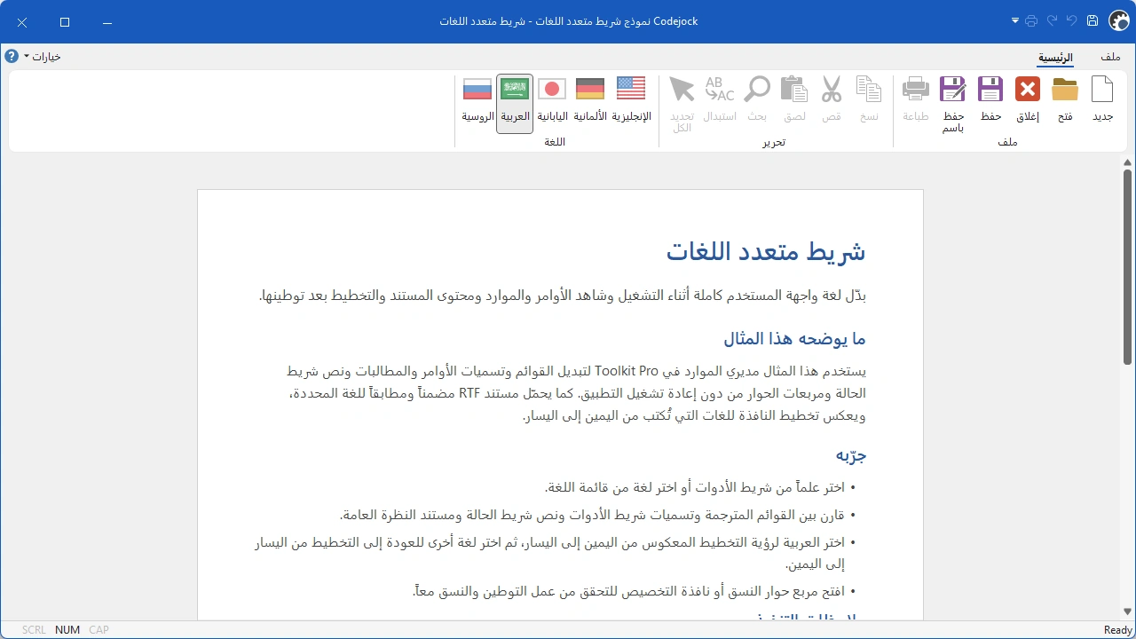Click the subheading ما يوضحه هذا المثال
The width and height of the screenshot is (1136, 639).
tap(794, 339)
